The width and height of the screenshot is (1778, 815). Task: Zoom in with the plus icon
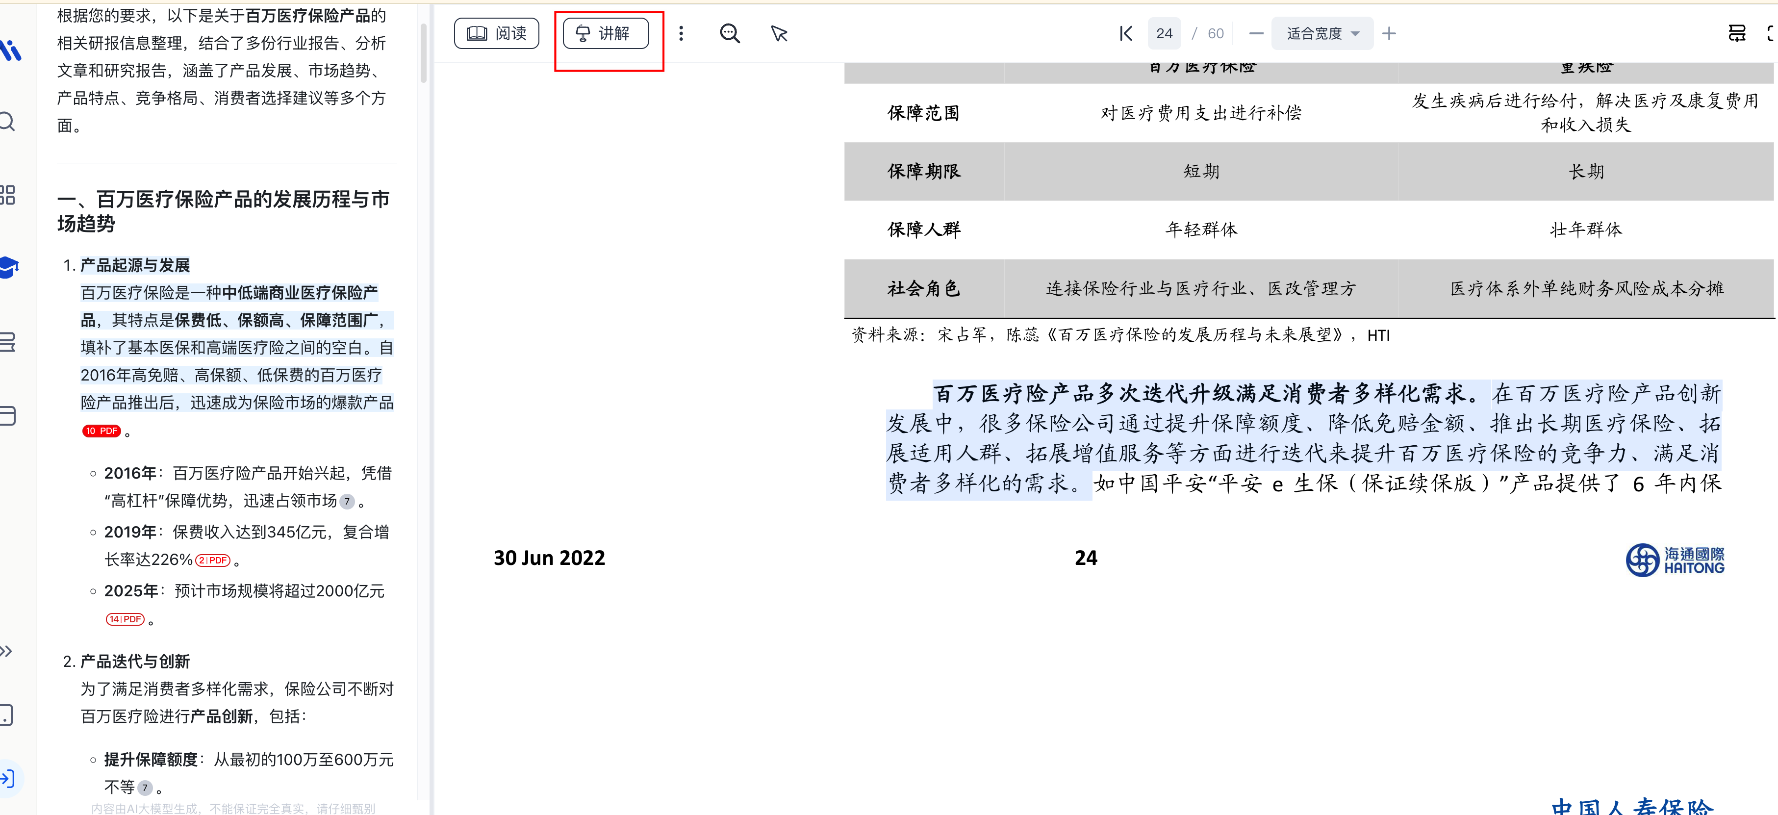pyautogui.click(x=1389, y=33)
